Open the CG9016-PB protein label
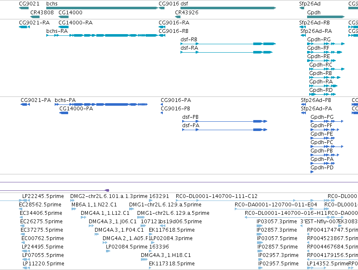This screenshot has width=358, height=270. [175, 109]
